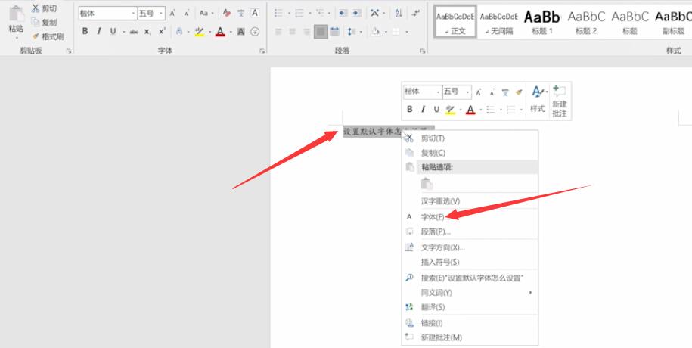Click the ribbon 剪切 cut button
Screen dimensions: 692x348
point(44,8)
